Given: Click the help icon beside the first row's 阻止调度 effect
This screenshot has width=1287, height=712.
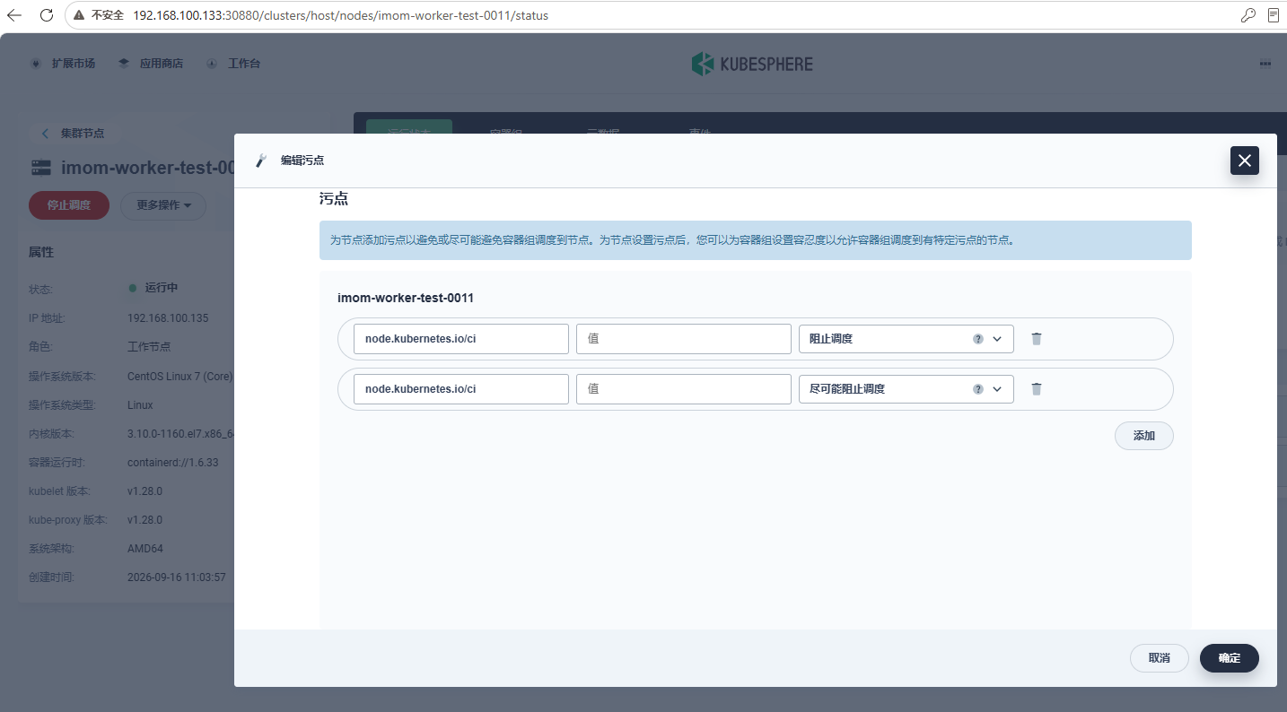Looking at the screenshot, I should 978,339.
